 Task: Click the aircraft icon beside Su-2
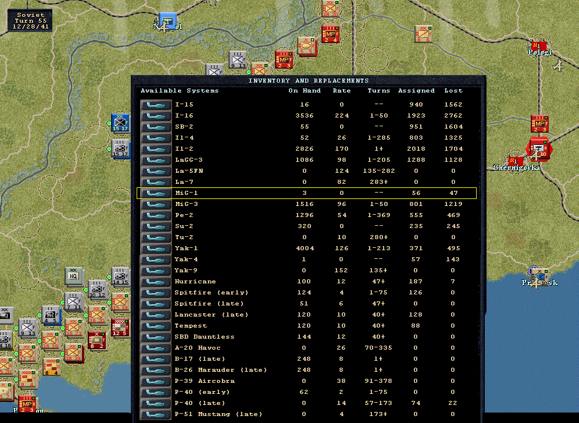(156, 226)
